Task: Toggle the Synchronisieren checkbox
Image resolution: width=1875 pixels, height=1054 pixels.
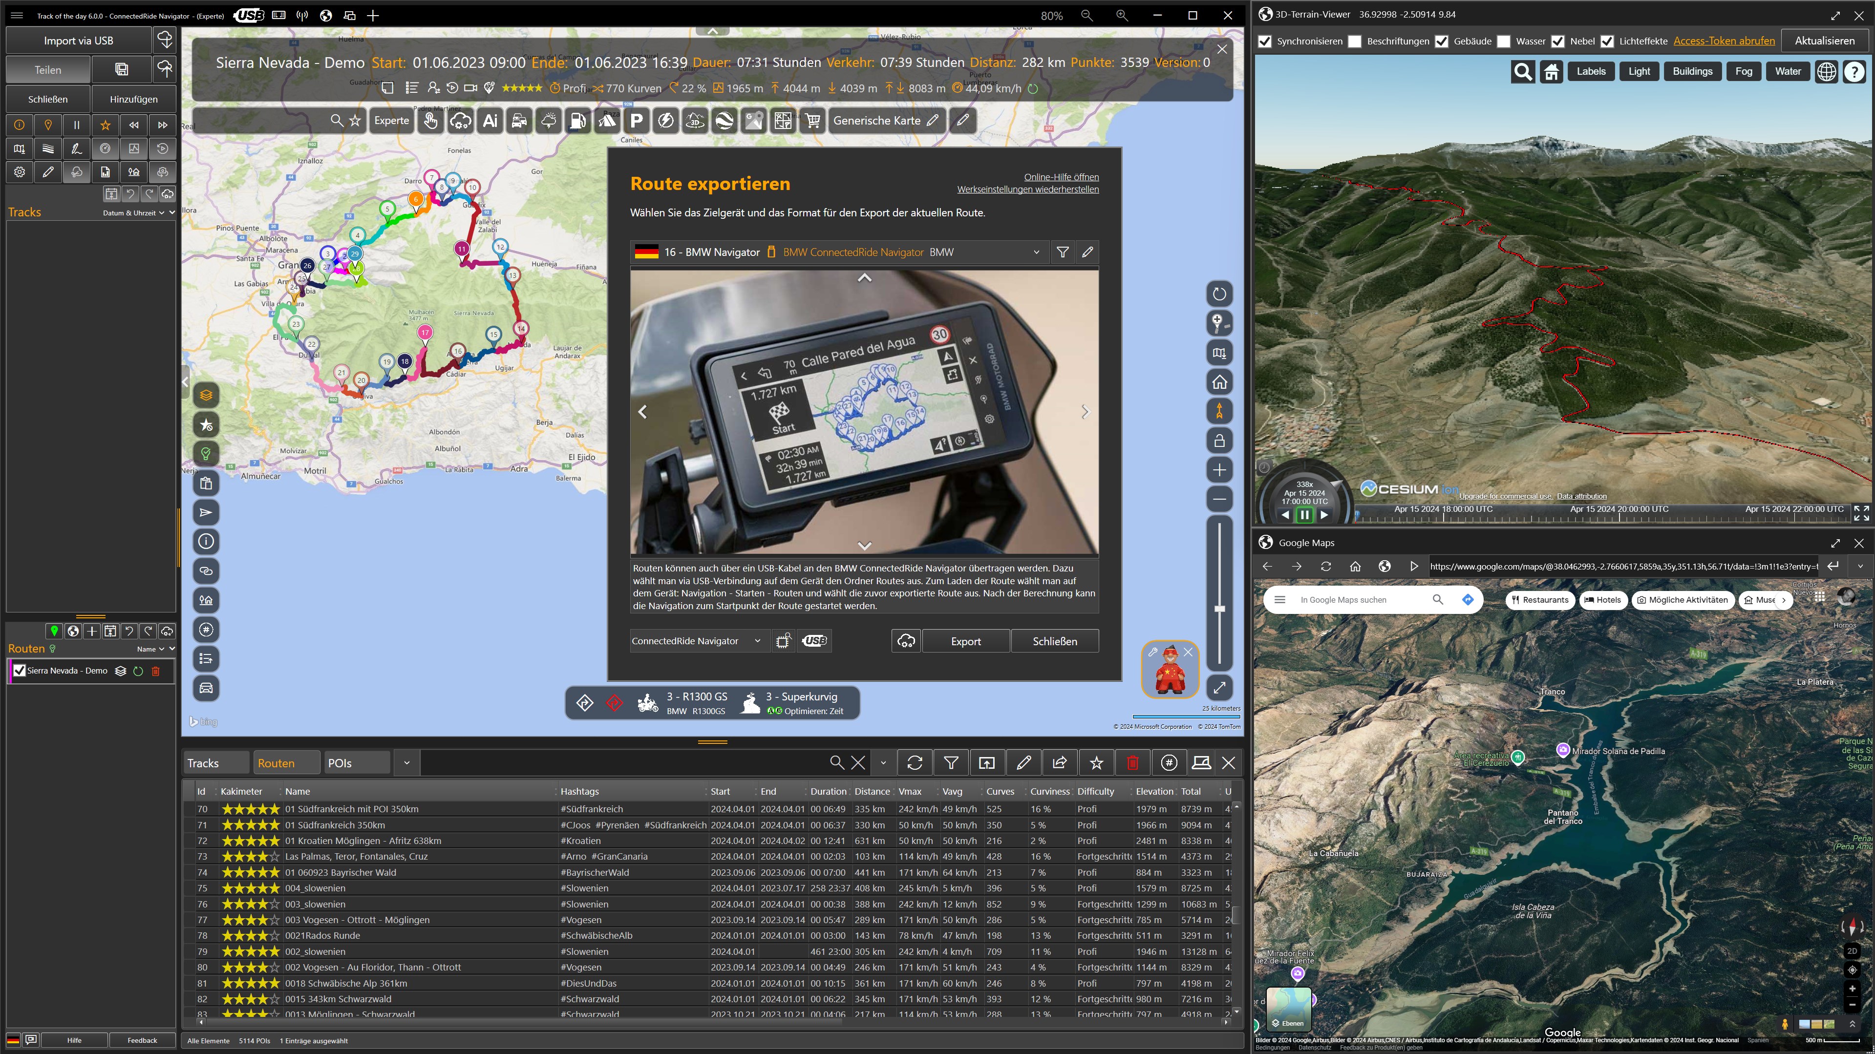Action: (x=1265, y=41)
